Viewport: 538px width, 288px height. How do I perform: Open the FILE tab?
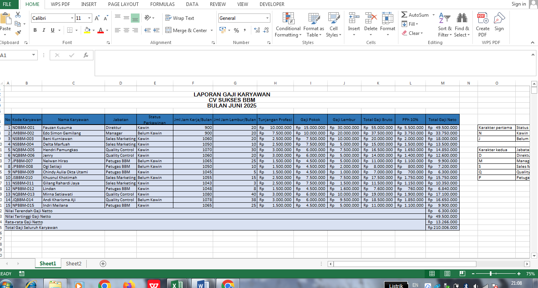pyautogui.click(x=8, y=4)
